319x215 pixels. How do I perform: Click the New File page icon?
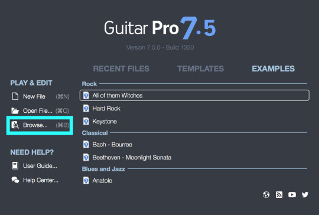click(x=15, y=96)
